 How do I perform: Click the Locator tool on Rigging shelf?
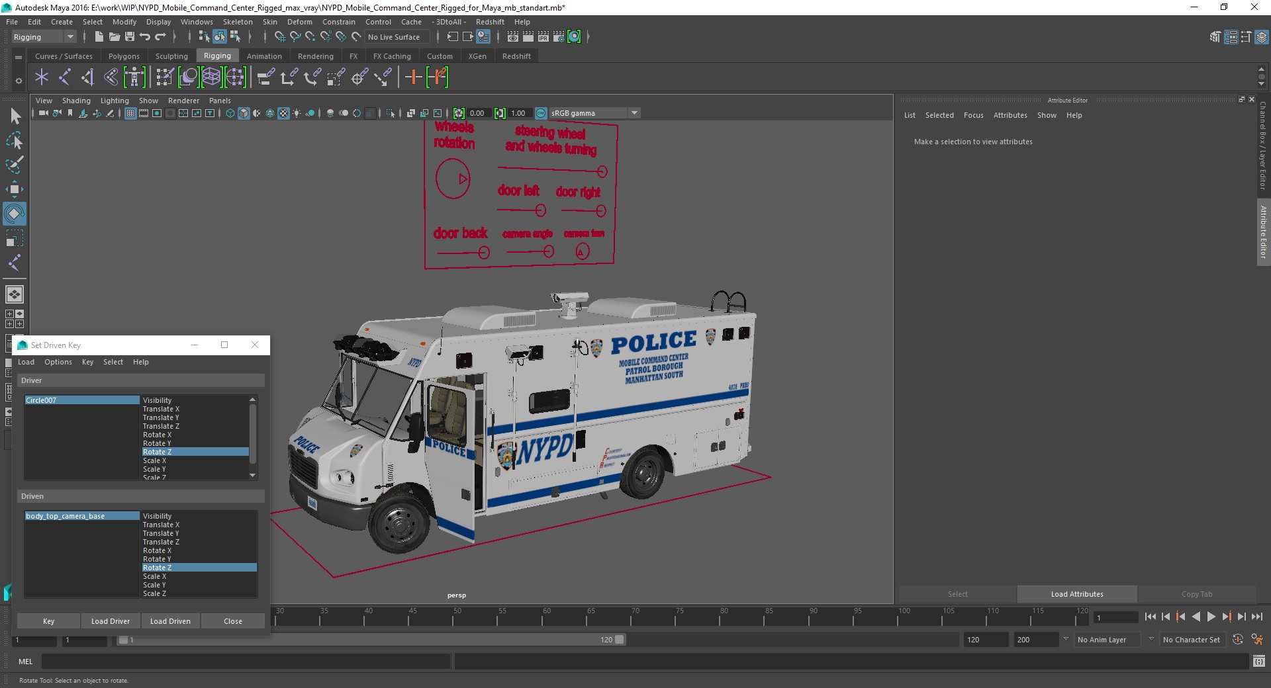coord(42,77)
